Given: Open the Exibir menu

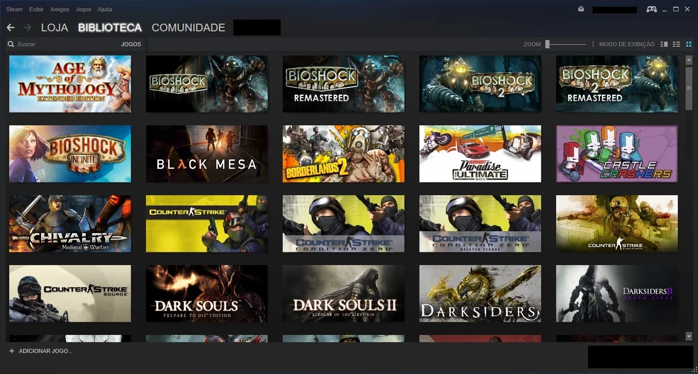Looking at the screenshot, I should point(36,9).
